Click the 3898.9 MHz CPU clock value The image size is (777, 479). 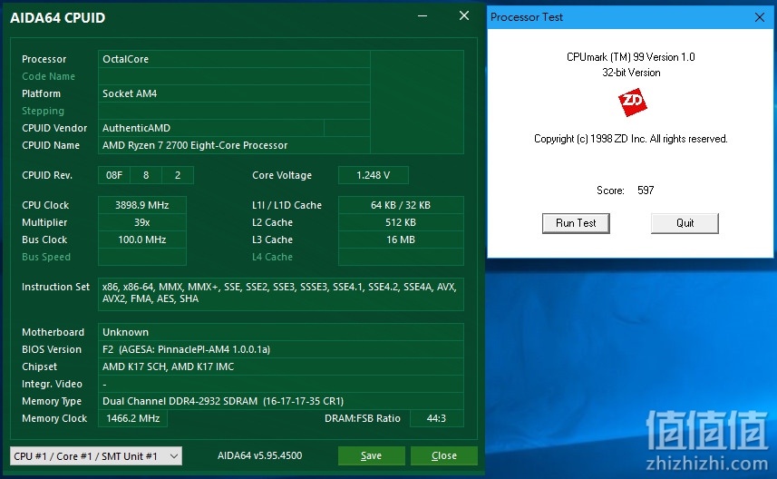pyautogui.click(x=142, y=205)
